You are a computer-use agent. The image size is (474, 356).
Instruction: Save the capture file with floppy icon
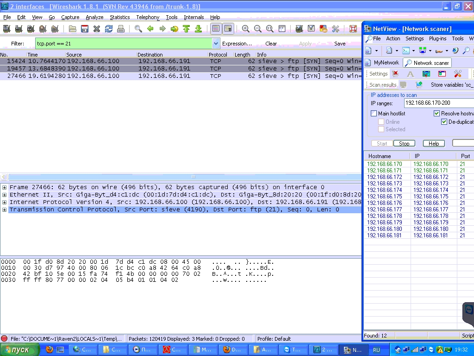click(x=85, y=29)
